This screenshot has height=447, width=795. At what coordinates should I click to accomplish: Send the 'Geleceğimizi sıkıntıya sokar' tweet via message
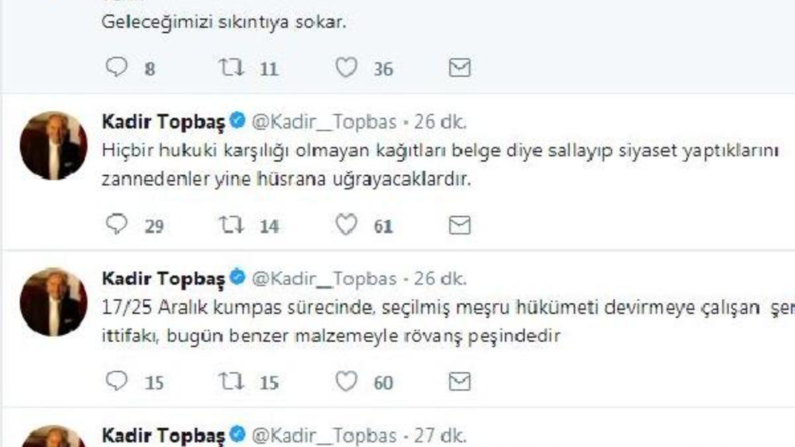tap(460, 68)
